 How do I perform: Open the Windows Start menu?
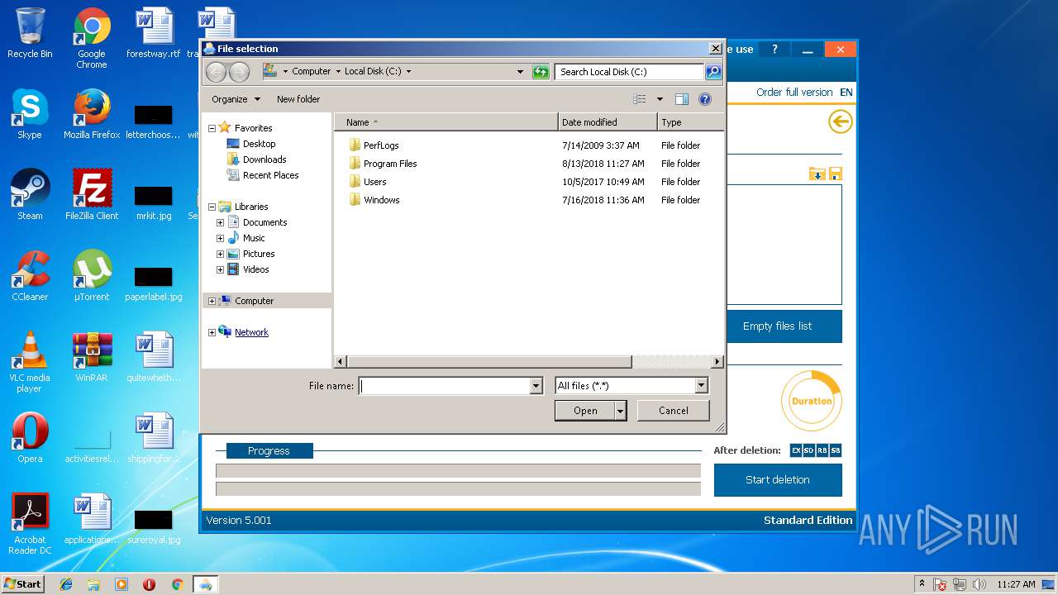[x=23, y=584]
